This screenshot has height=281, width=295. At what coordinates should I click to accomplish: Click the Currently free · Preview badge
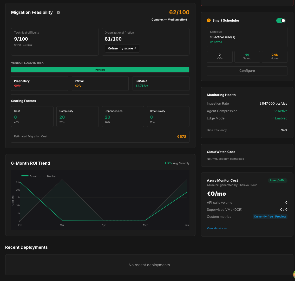click(x=270, y=216)
